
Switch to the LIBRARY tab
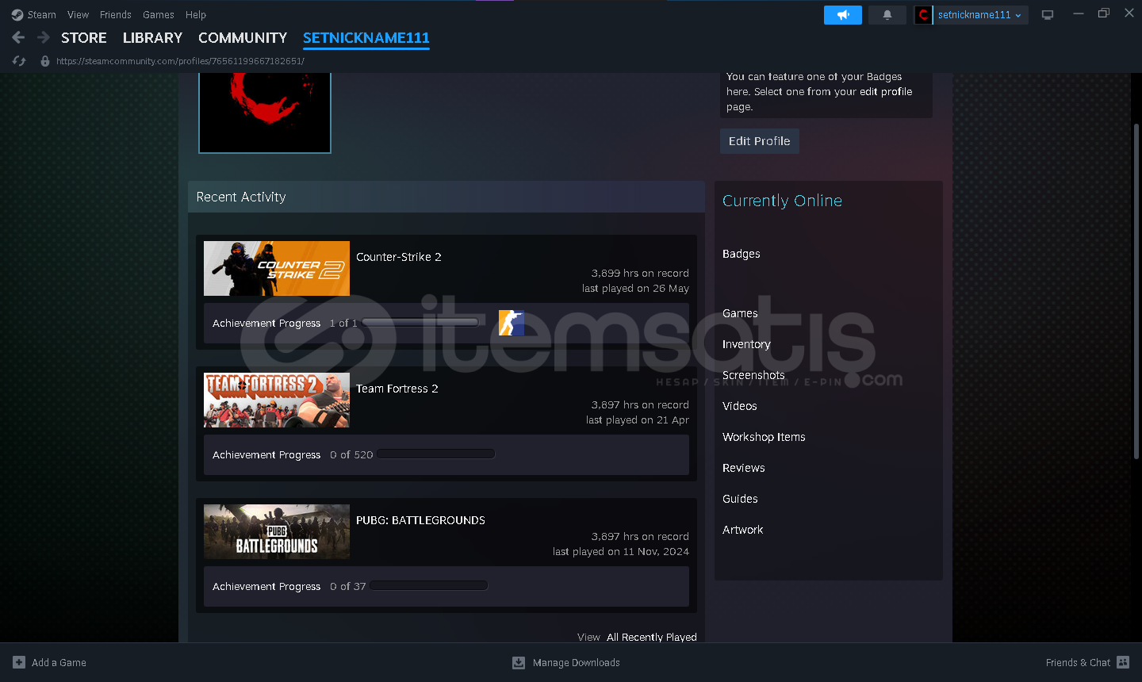(152, 38)
